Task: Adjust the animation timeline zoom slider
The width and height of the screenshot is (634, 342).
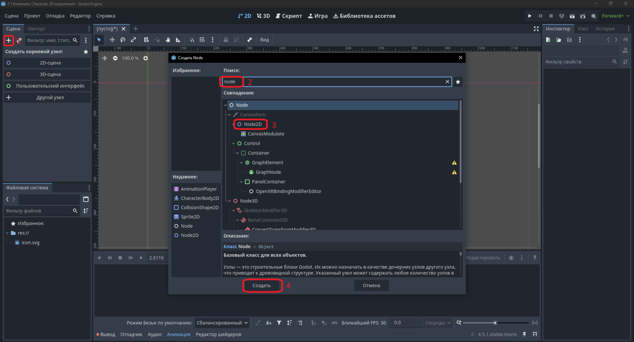Action: pos(495,323)
